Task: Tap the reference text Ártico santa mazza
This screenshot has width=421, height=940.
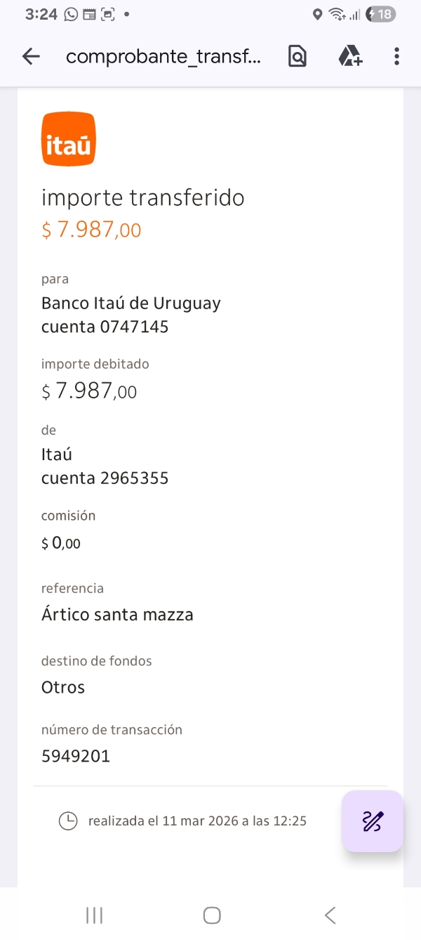Action: click(x=117, y=615)
